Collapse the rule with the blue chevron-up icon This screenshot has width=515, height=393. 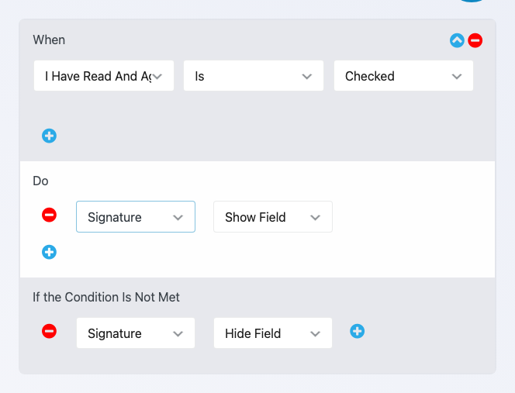coord(457,40)
